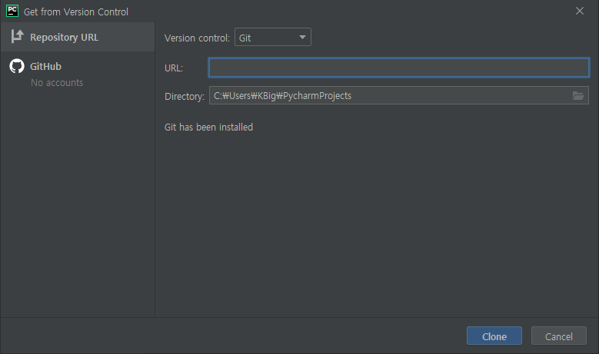The image size is (599, 354).
Task: Click the Clone button
Action: click(x=494, y=336)
